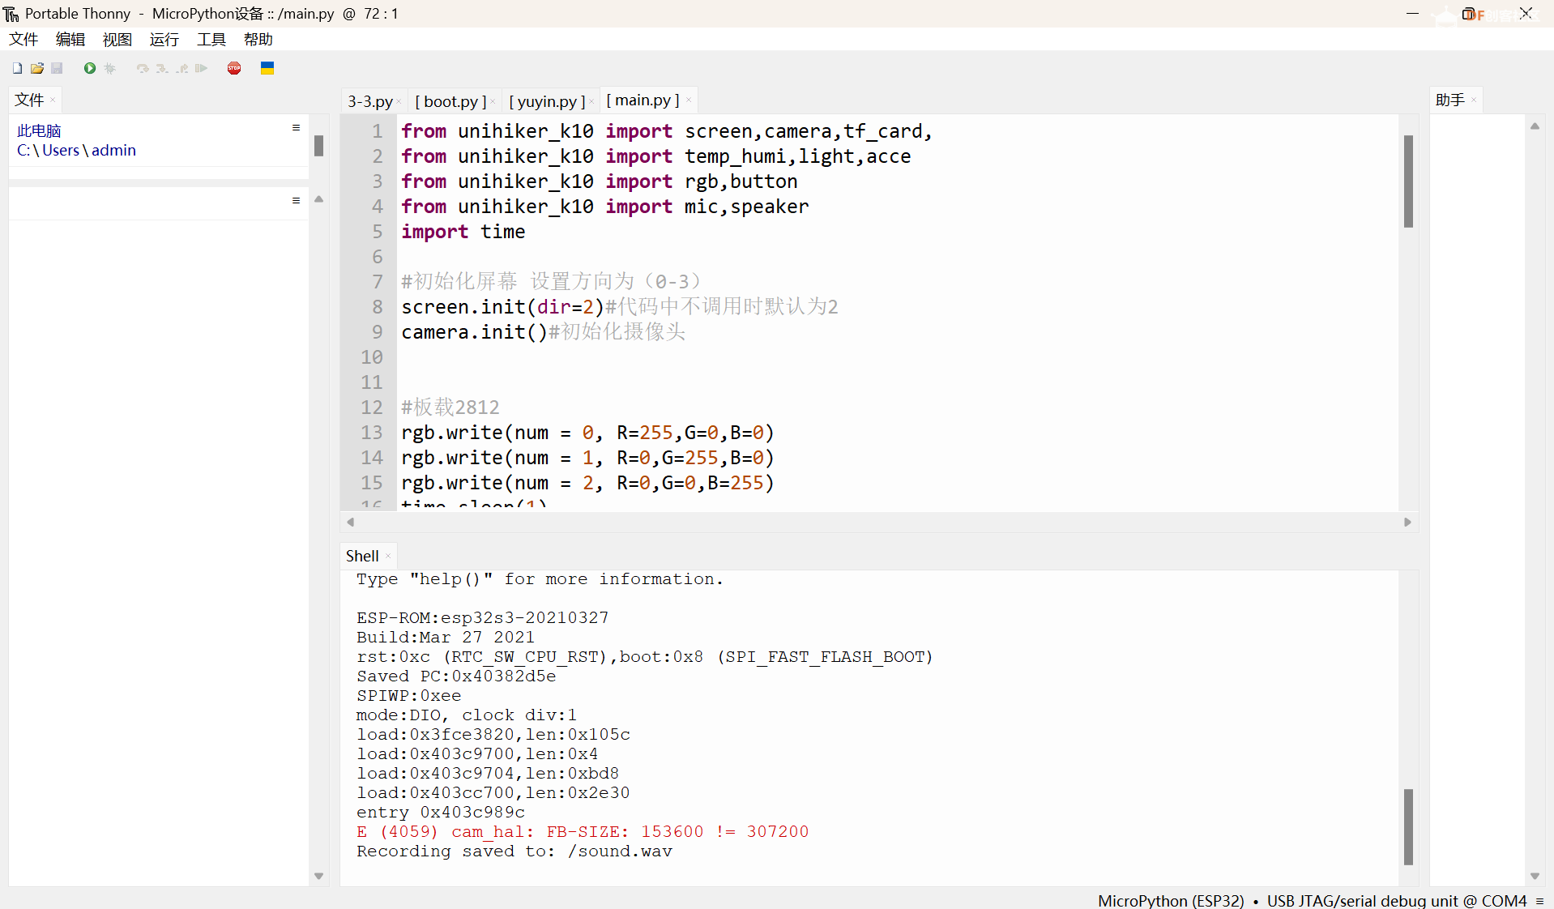The height and width of the screenshot is (909, 1554).
Task: Click the step out icon
Action: pos(182,68)
